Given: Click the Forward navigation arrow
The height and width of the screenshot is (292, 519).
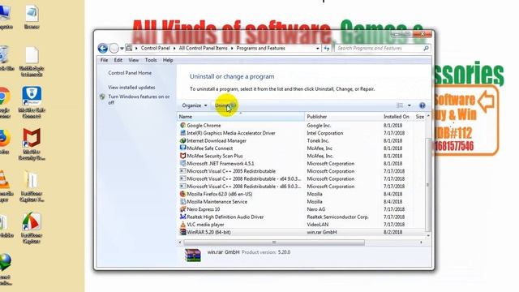Looking at the screenshot, I should click(114, 49).
